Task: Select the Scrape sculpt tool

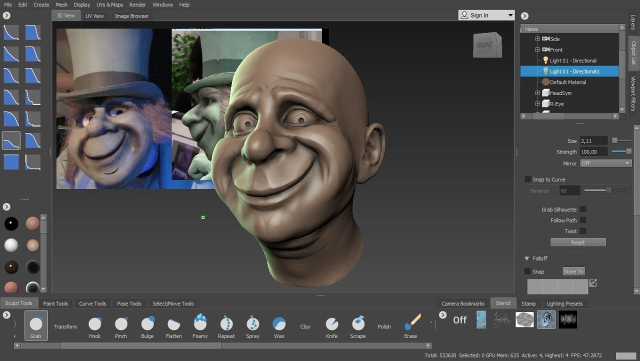Action: (x=358, y=326)
